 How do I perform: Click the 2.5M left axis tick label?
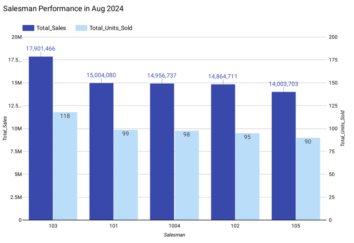click(16, 197)
